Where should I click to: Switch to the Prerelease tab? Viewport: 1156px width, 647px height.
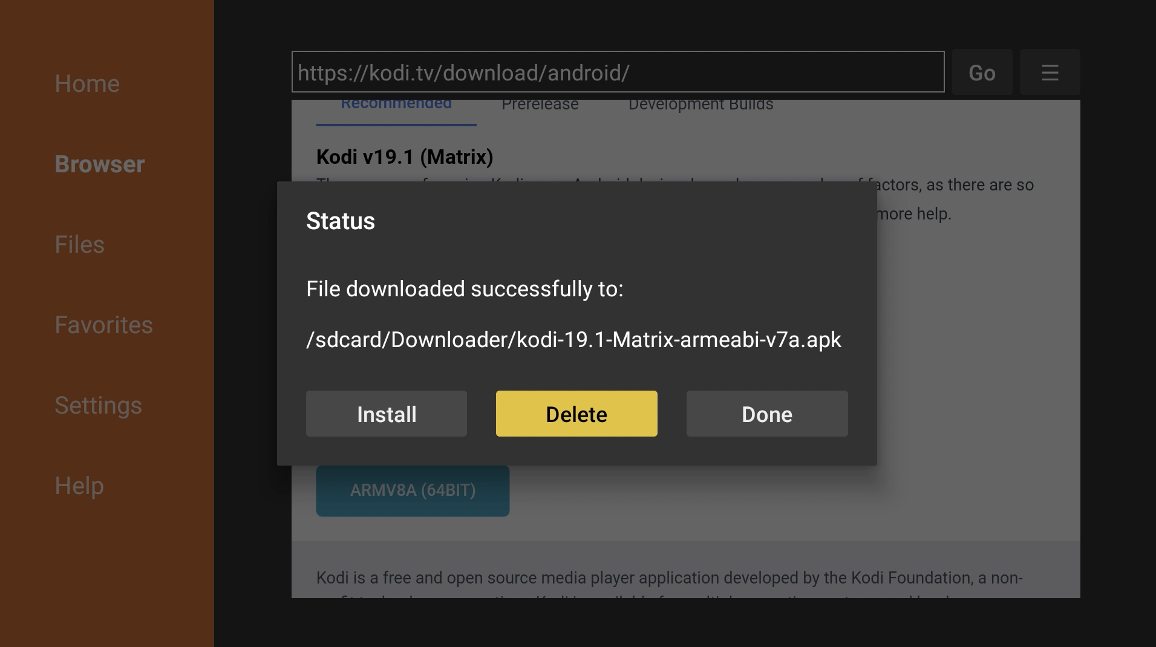point(540,105)
